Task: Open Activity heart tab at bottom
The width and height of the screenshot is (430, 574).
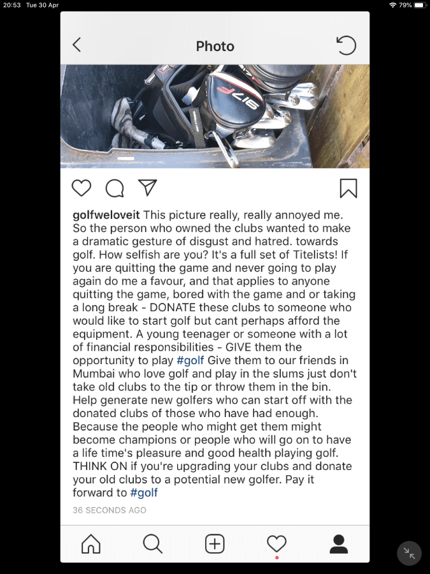Action: [277, 543]
